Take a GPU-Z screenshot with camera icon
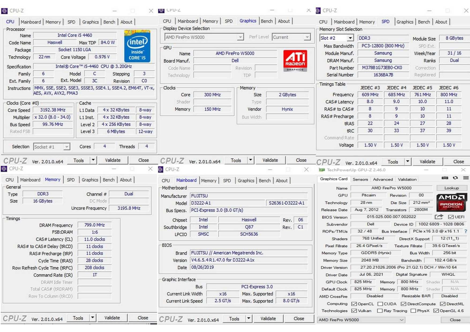Image resolution: width=470 pixels, height=332 pixels. coord(445,178)
